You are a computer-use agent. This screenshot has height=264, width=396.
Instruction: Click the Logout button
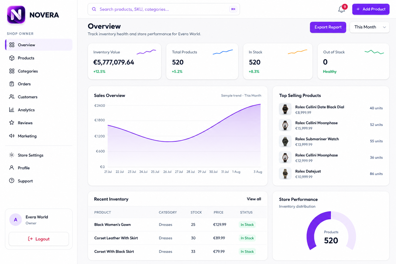[39, 239]
